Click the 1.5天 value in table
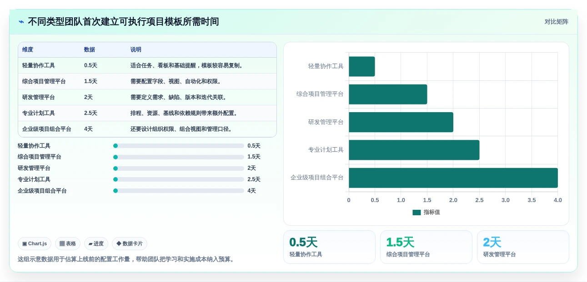The height and width of the screenshot is (282, 587). [x=90, y=82]
